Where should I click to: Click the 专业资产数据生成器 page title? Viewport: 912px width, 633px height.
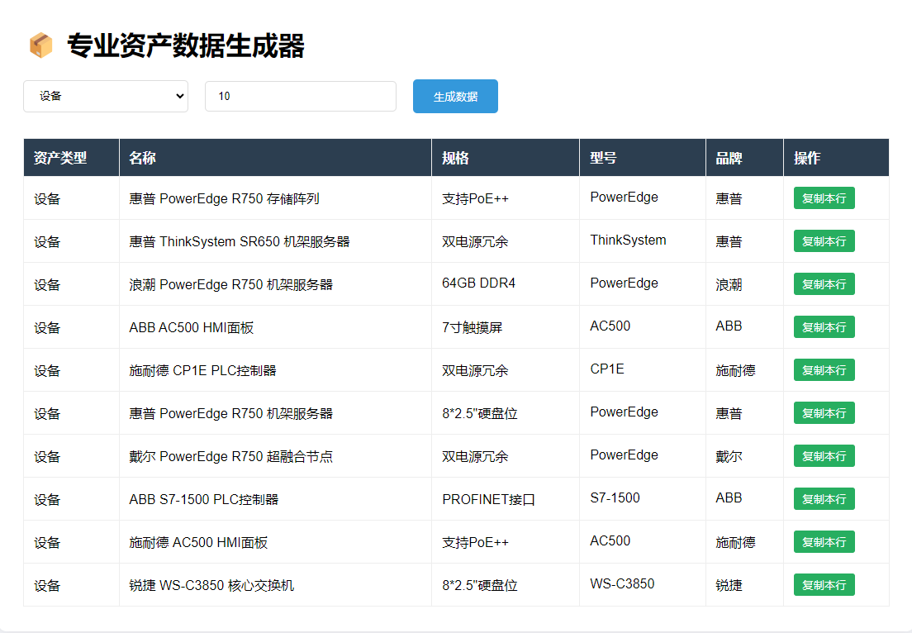click(186, 46)
